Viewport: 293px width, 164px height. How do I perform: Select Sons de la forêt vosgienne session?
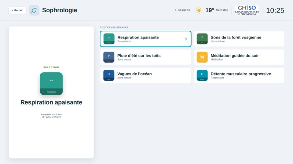coord(239,39)
